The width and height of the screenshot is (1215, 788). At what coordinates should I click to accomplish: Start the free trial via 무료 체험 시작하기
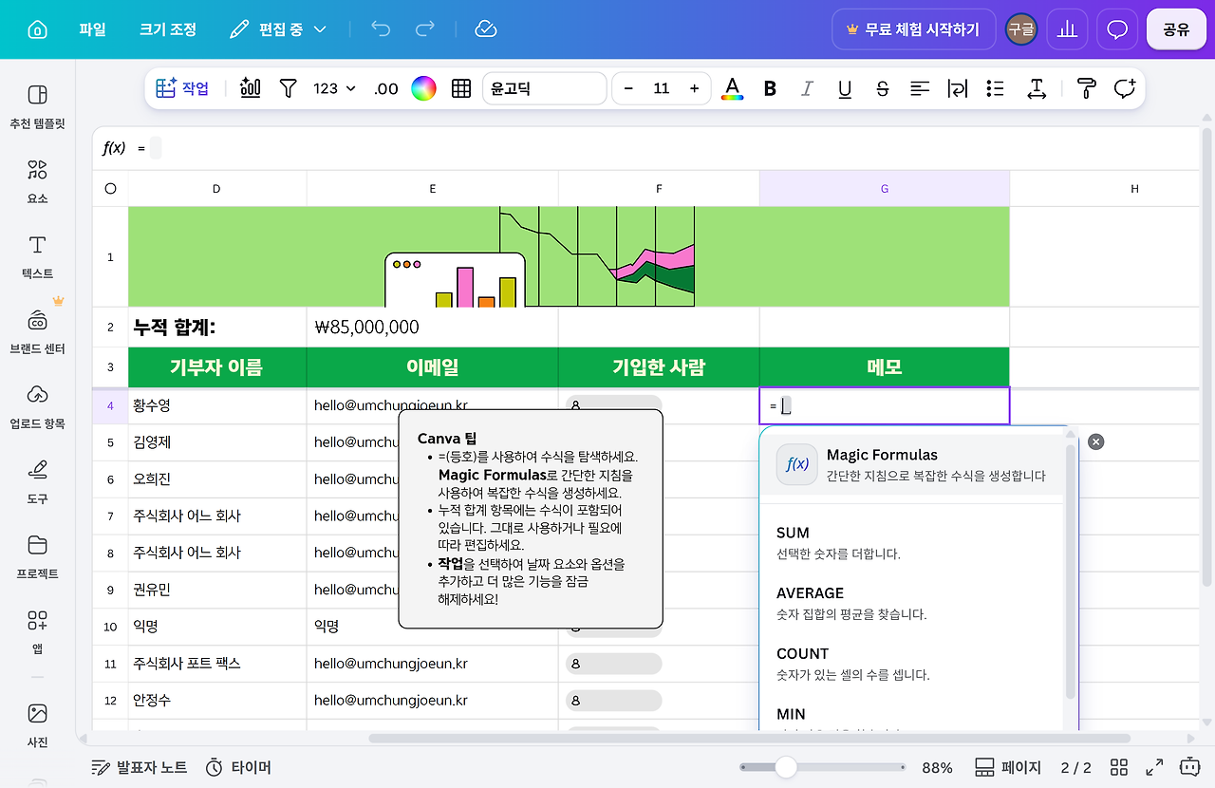(913, 29)
